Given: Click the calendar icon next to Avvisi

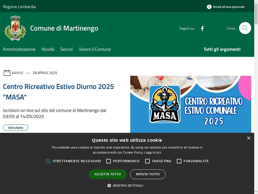Looking at the screenshot, I should tap(7, 73).
